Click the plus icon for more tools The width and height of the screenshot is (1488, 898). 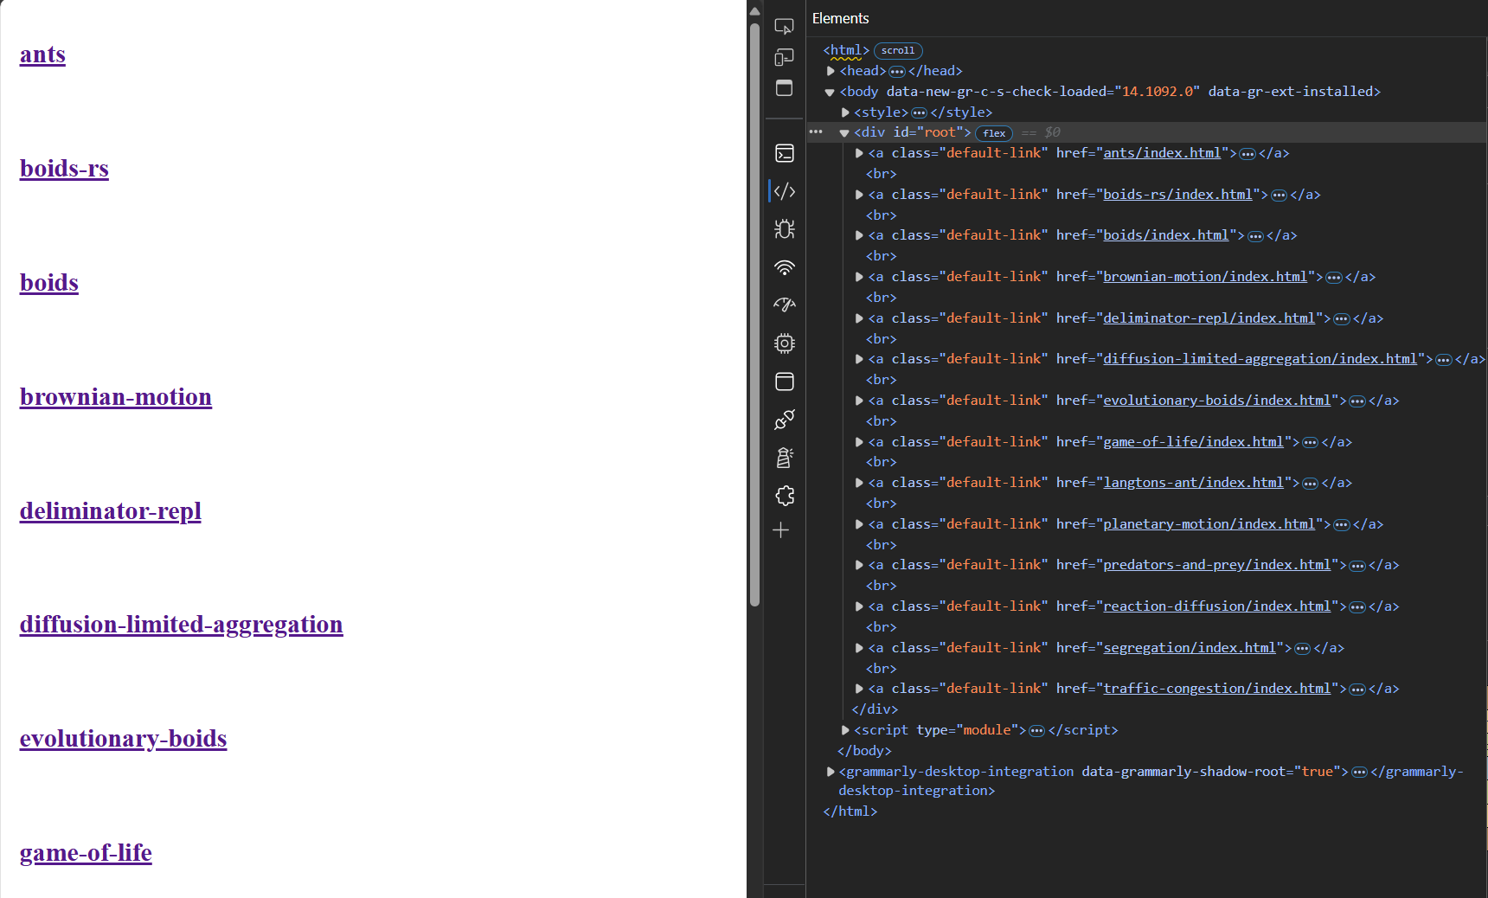coord(781,529)
